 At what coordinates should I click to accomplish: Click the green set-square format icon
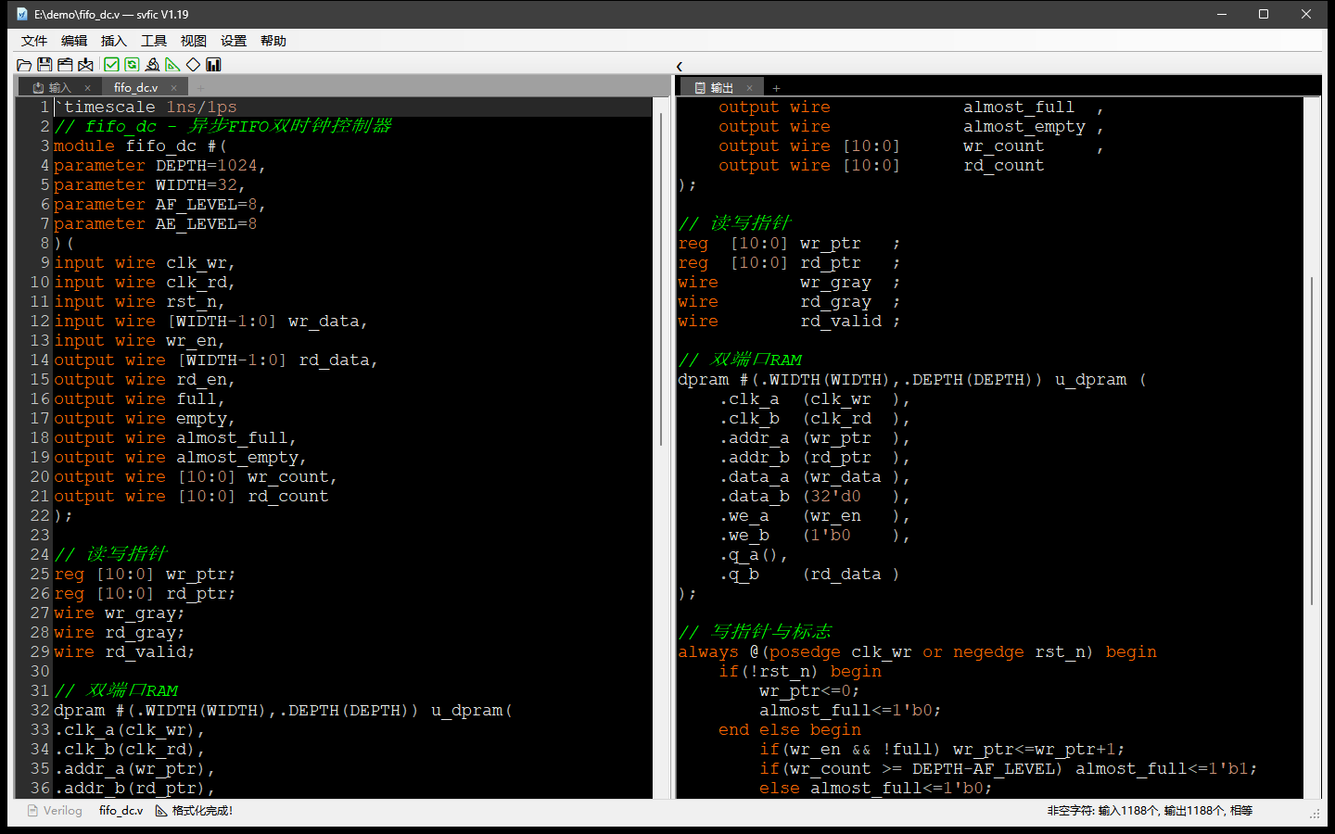(172, 65)
